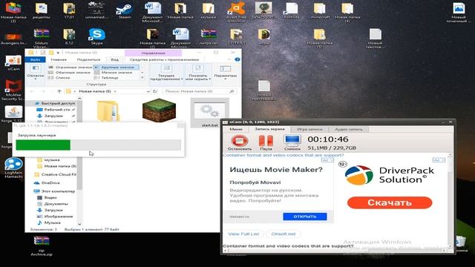Open the Skype desktop shortcut
Screen dimensions: 475x267
97,36
